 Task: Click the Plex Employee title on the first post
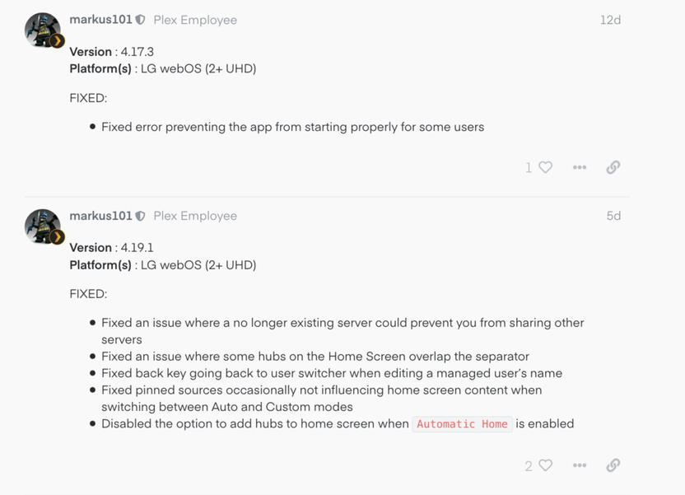(x=195, y=20)
